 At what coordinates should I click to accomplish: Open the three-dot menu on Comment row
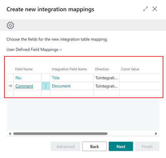click(x=46, y=86)
